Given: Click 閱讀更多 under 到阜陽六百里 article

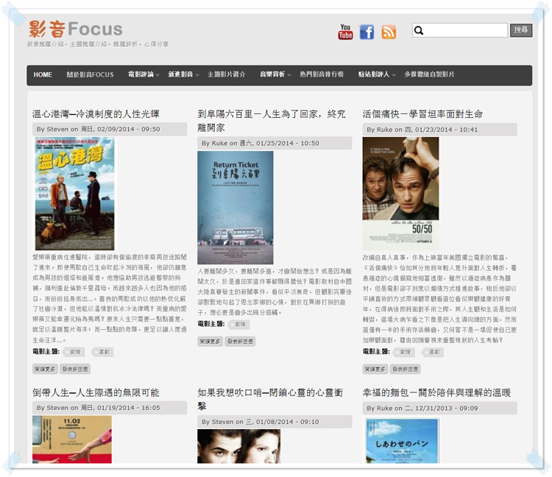Looking at the screenshot, I should pos(210,341).
